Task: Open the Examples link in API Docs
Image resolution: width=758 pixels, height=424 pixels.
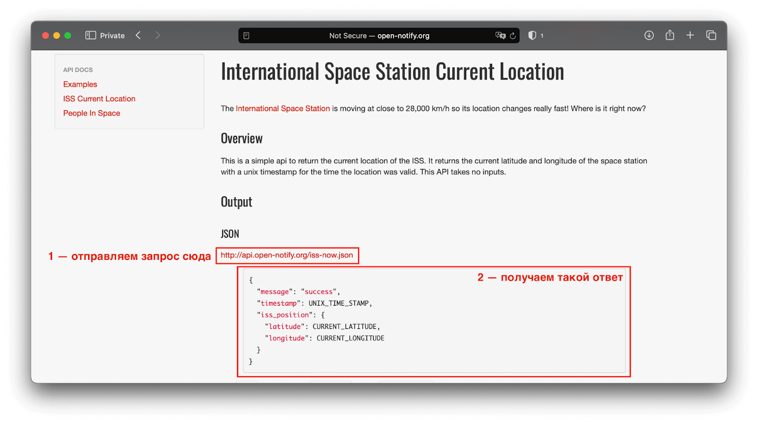Action: pyautogui.click(x=80, y=84)
